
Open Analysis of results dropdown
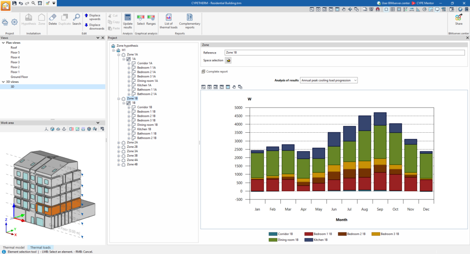click(x=329, y=81)
